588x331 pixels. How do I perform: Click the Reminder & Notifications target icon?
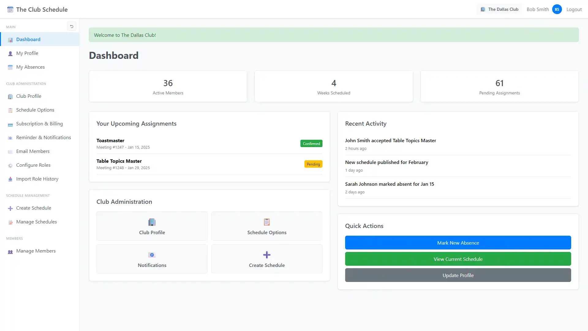point(10,138)
